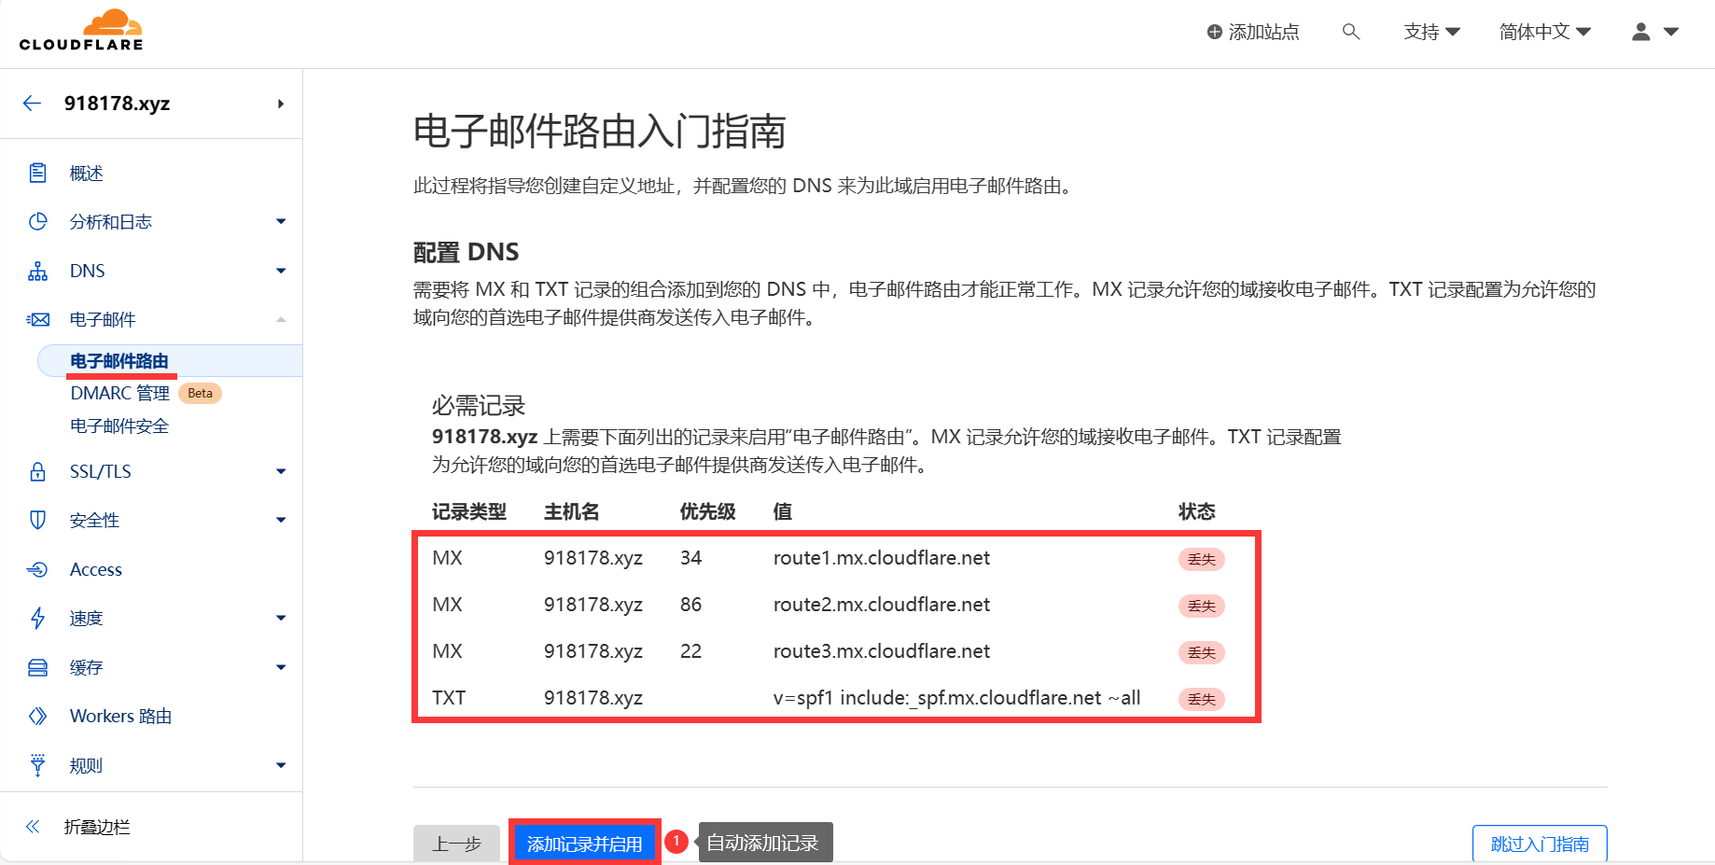Click the Access arrow icon

[x=37, y=569]
